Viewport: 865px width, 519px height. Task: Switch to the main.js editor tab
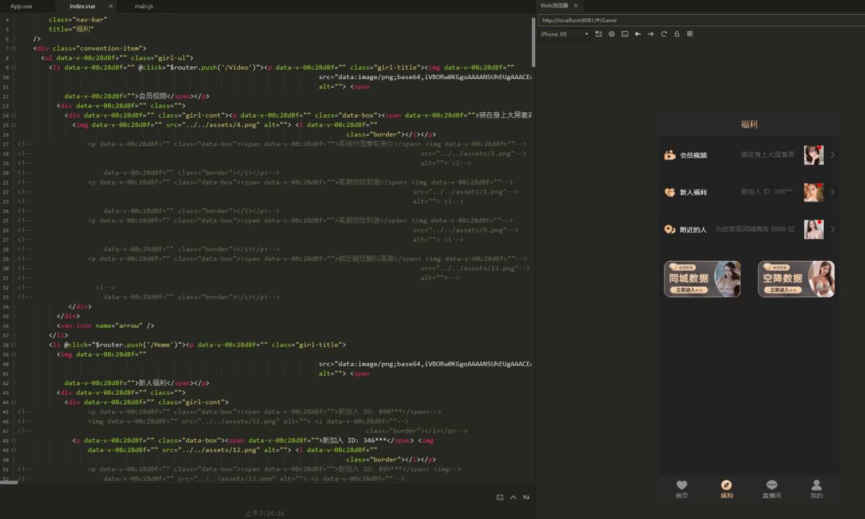point(143,6)
